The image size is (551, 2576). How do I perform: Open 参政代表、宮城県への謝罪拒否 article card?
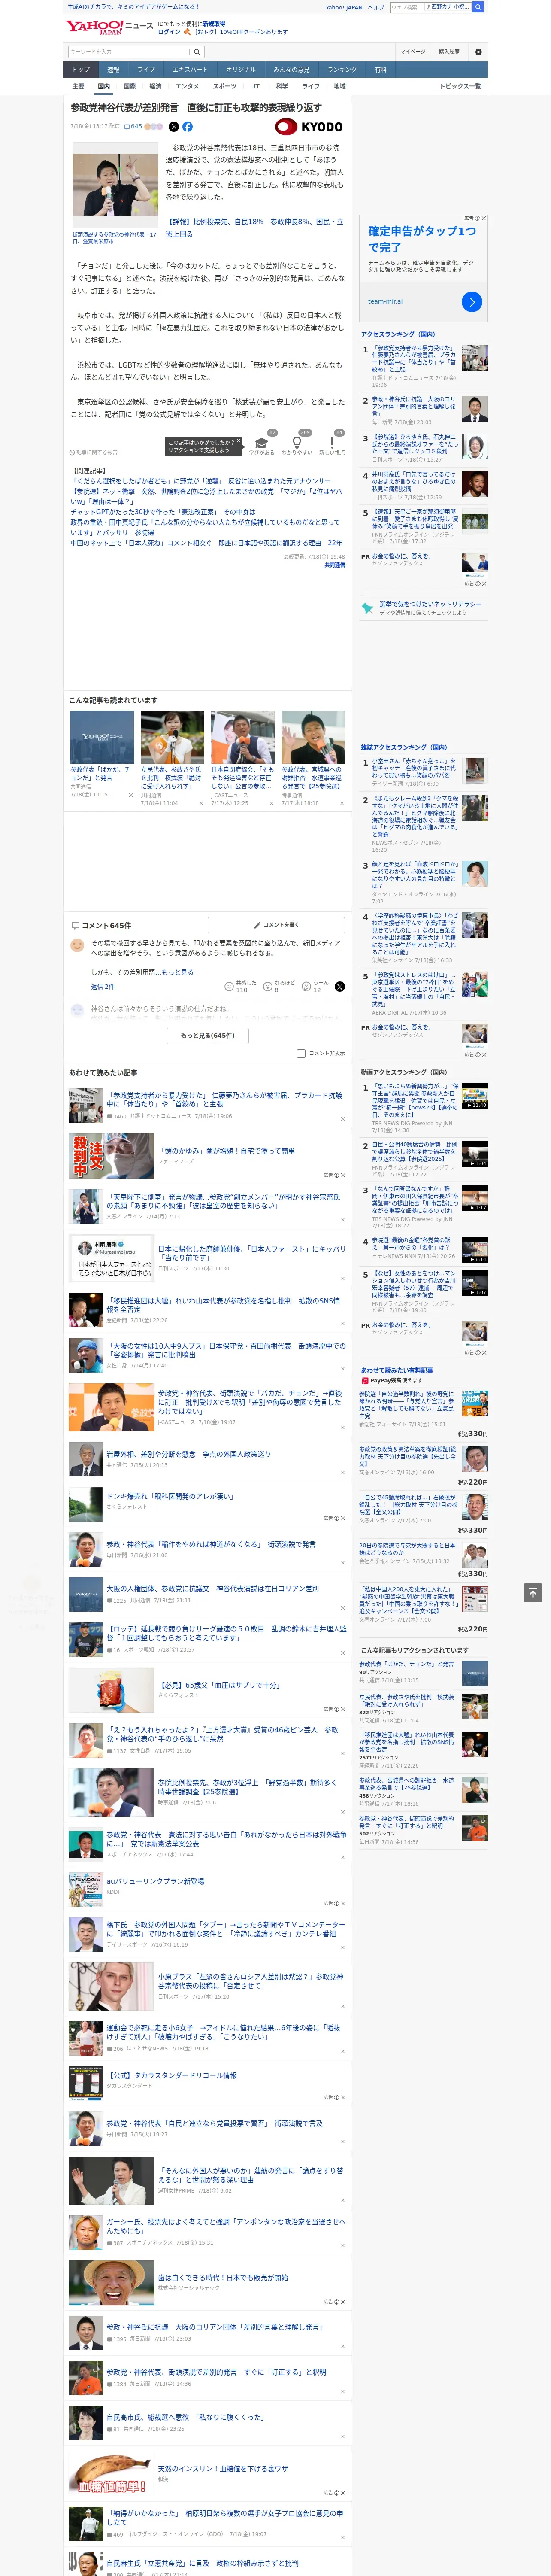313,758
